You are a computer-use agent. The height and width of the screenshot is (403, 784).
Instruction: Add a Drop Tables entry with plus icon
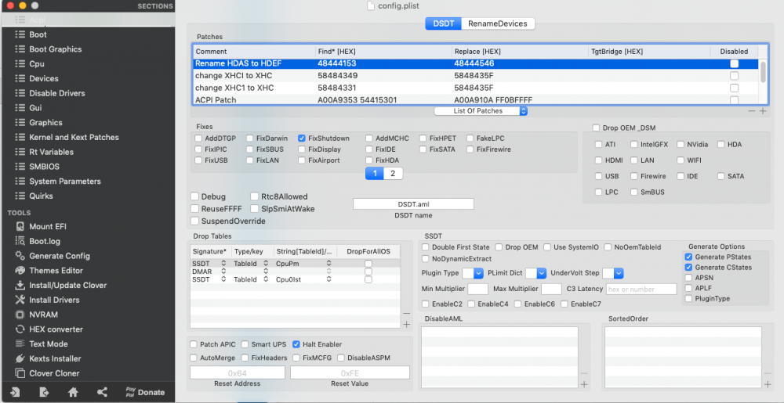click(406, 324)
